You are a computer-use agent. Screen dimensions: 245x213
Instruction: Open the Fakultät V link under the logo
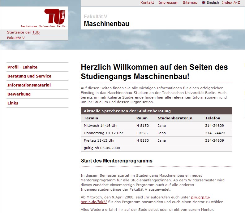[x=16, y=38]
